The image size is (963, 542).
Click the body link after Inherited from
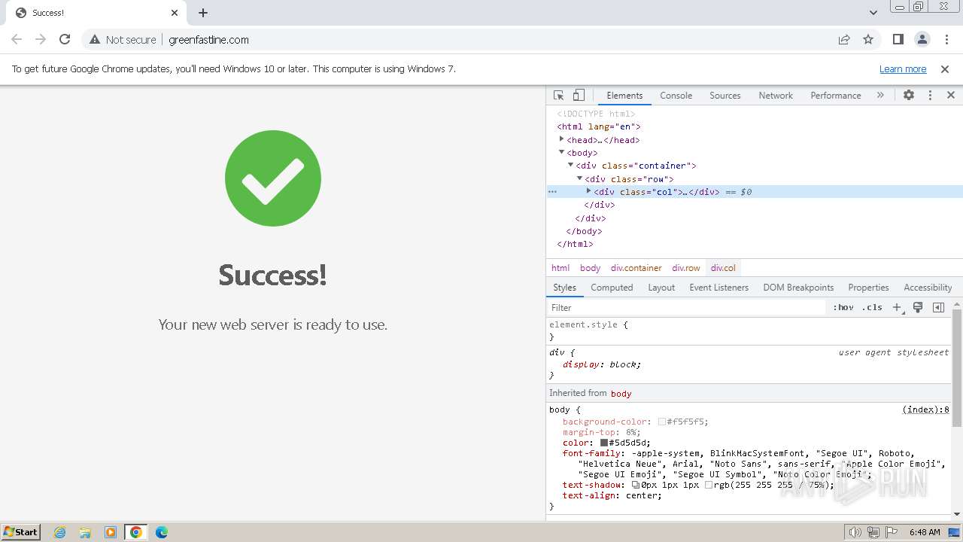(x=621, y=393)
